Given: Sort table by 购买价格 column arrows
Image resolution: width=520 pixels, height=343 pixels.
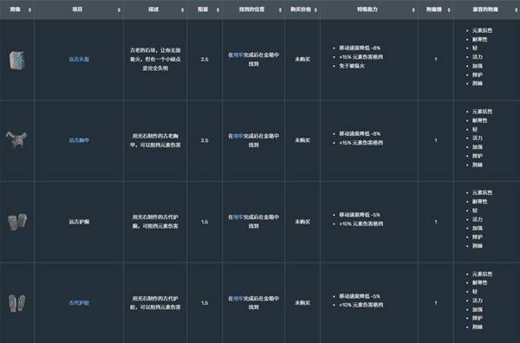Looking at the screenshot, I should tap(315, 10).
